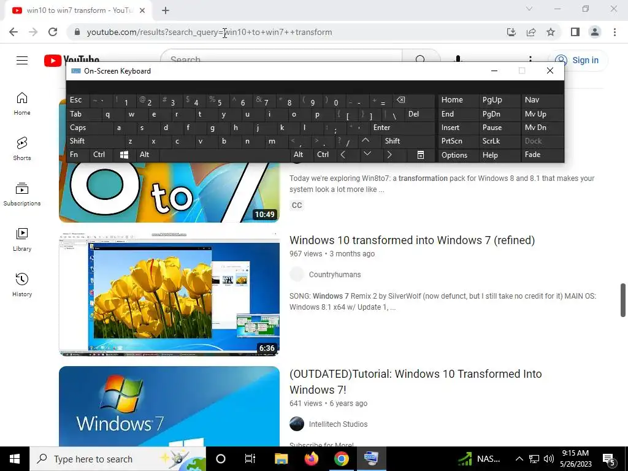Click the yellow tulips video thumbnail
The width and height of the screenshot is (628, 471).
tap(169, 294)
